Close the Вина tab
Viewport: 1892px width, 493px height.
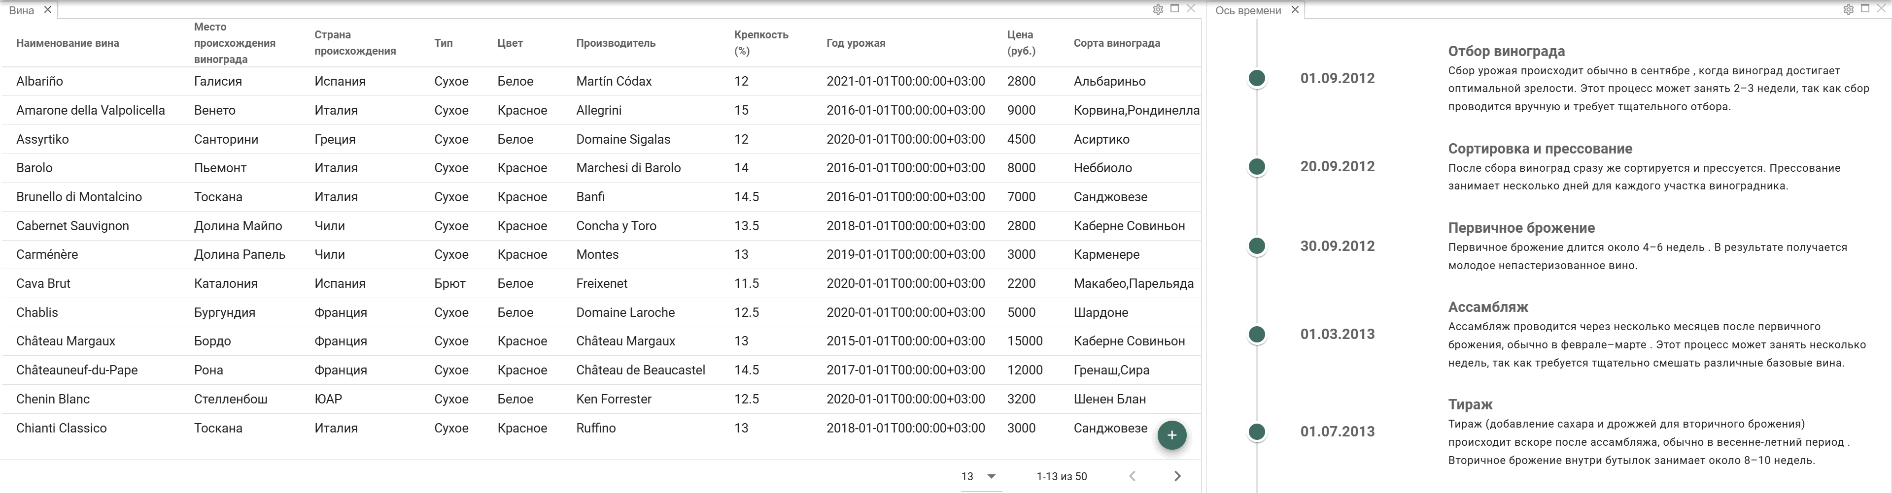pos(48,9)
